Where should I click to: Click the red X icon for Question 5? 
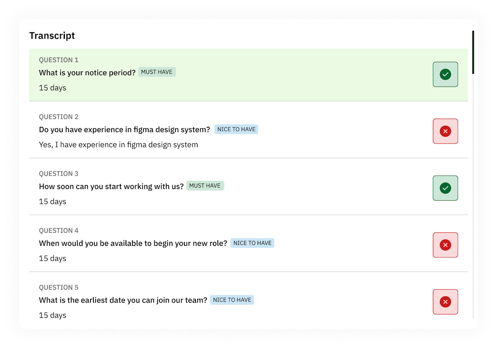pyautogui.click(x=445, y=302)
